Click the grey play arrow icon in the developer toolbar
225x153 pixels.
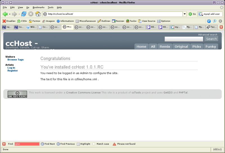pyautogui.click(x=220, y=21)
